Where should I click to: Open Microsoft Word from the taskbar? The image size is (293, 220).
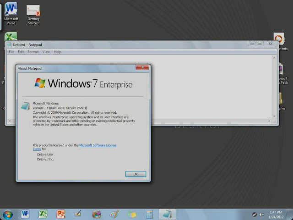[25, 214]
